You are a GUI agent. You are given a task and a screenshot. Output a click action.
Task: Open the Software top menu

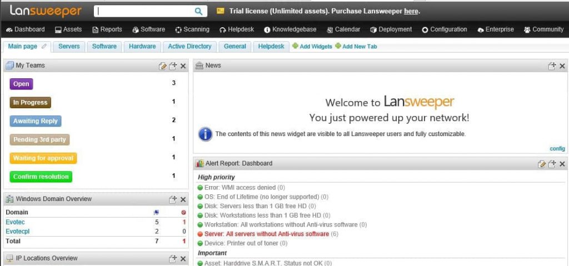tap(148, 29)
